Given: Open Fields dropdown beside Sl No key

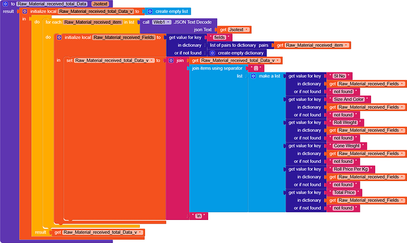Looking at the screenshot, I should coord(402,84).
